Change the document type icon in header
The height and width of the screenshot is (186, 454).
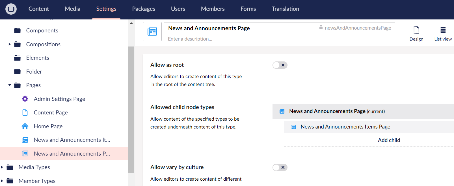(152, 32)
